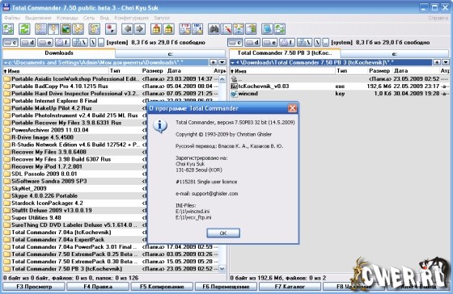This screenshot has height=294, width=453.
Task: Open left panel directory history dropdown arrow
Action: click(x=222, y=62)
